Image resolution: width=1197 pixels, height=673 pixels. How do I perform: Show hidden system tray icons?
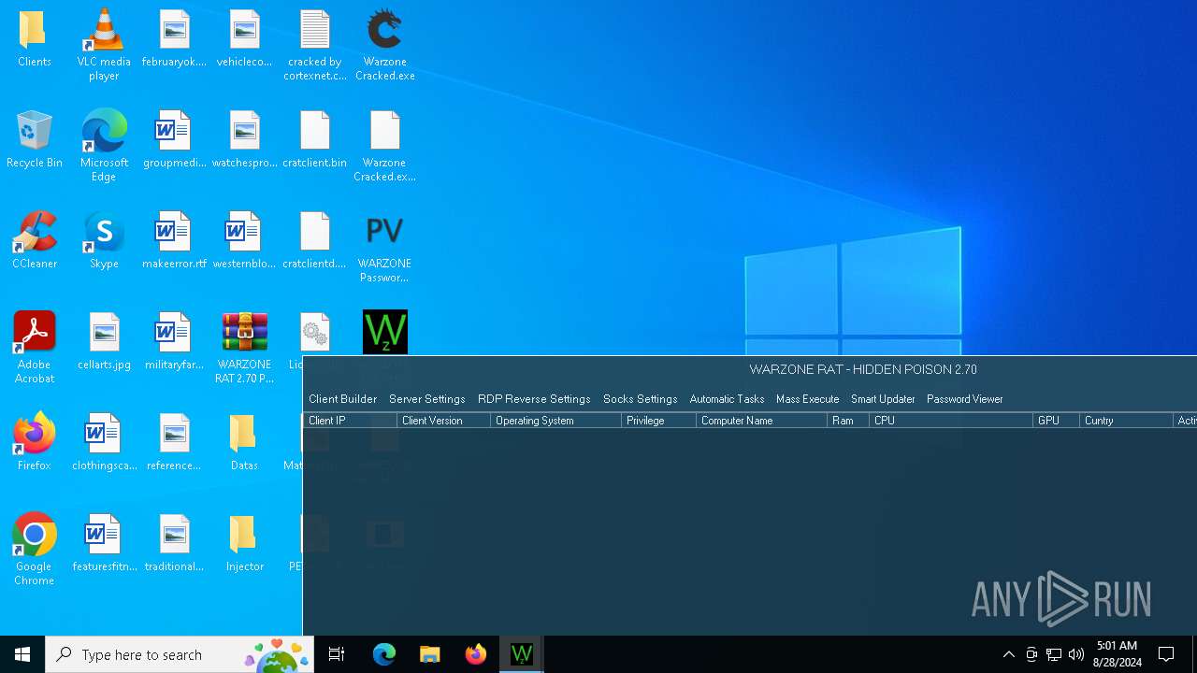(x=1008, y=654)
